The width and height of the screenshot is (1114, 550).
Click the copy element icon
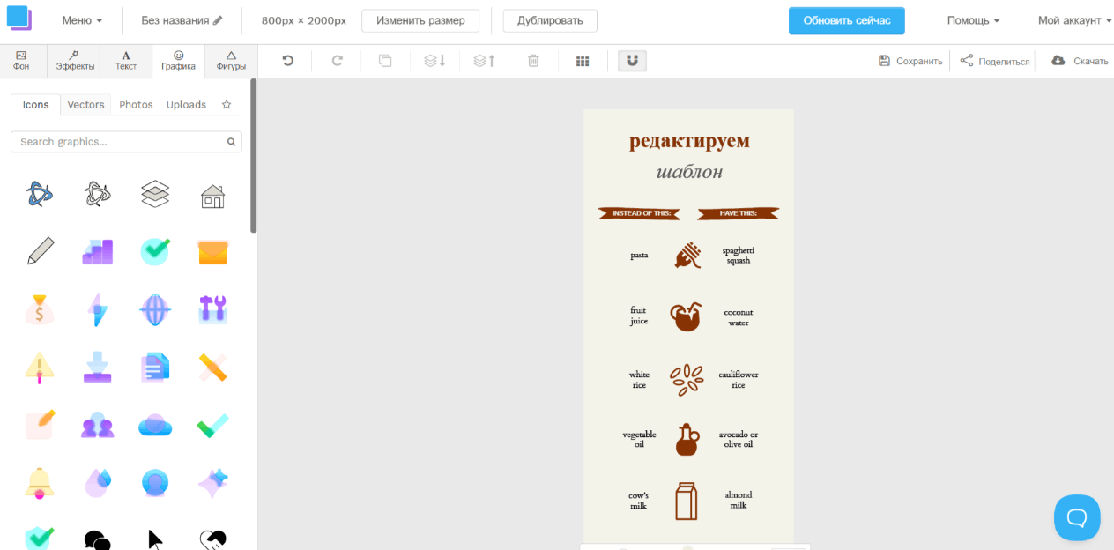point(385,61)
